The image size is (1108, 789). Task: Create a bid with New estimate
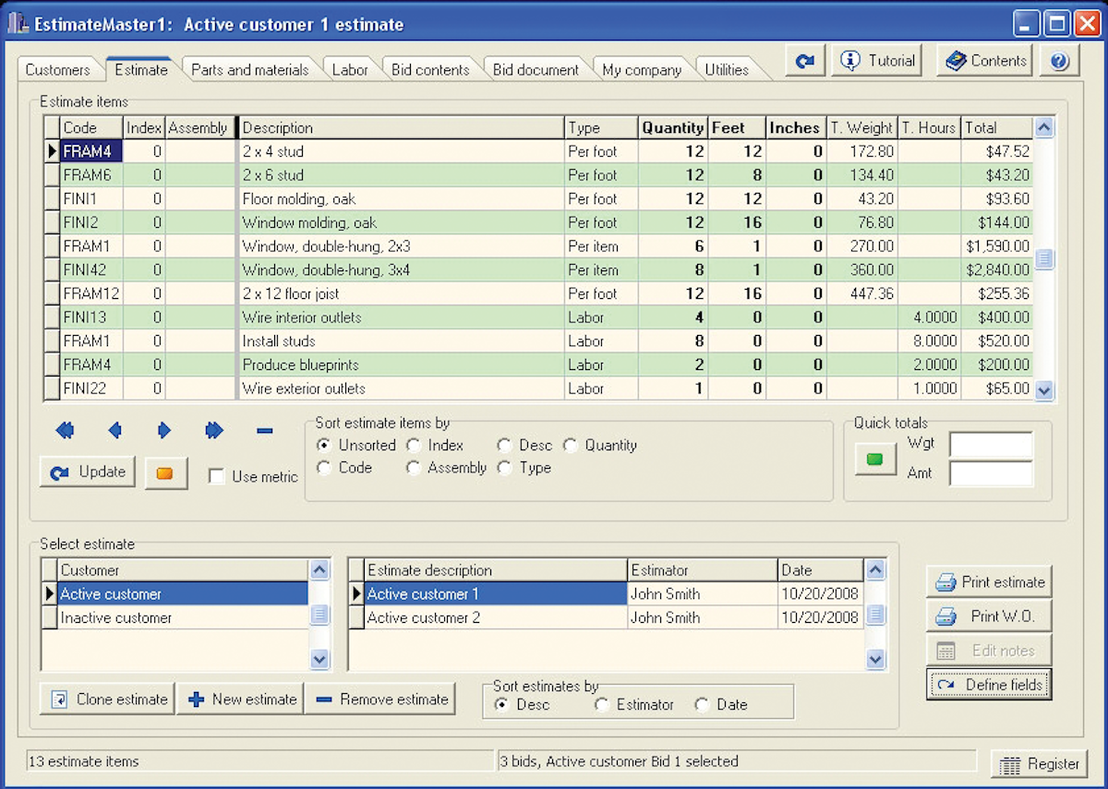coord(240,699)
